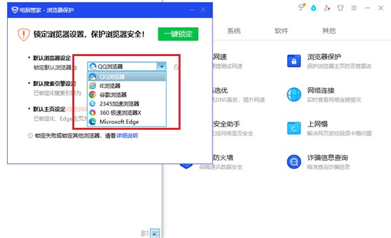Click 安全助手 tool label
The image size is (391, 238).
tap(227, 124)
